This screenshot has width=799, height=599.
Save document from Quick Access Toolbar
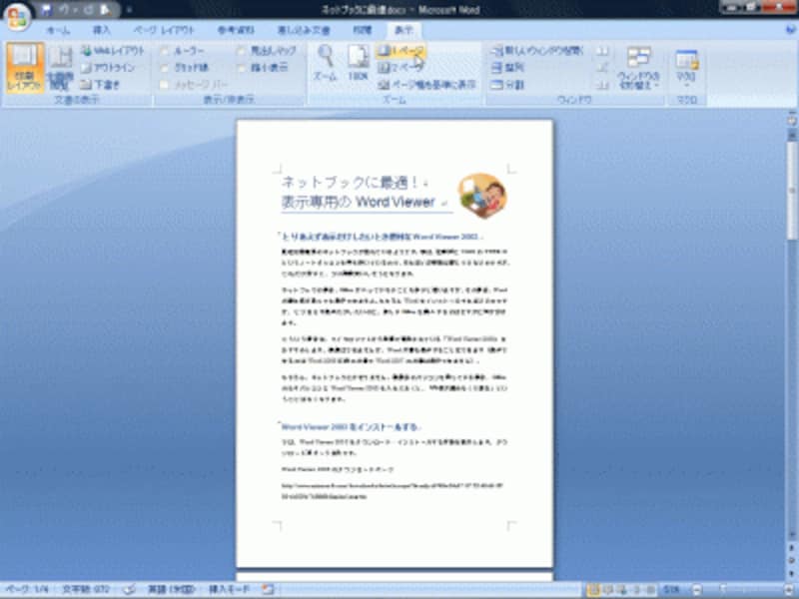tap(47, 10)
